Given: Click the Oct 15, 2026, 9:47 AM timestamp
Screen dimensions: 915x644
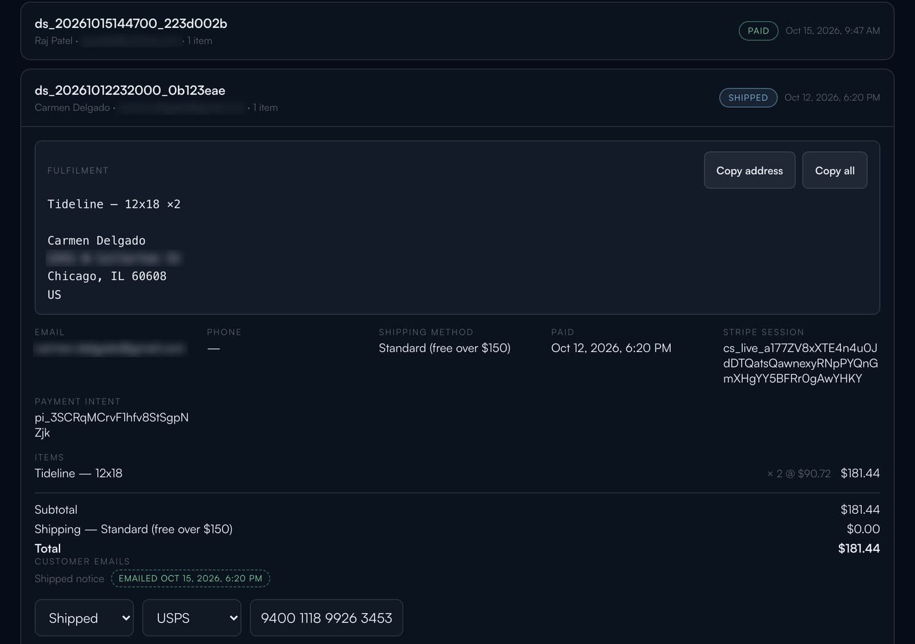Looking at the screenshot, I should pos(833,31).
